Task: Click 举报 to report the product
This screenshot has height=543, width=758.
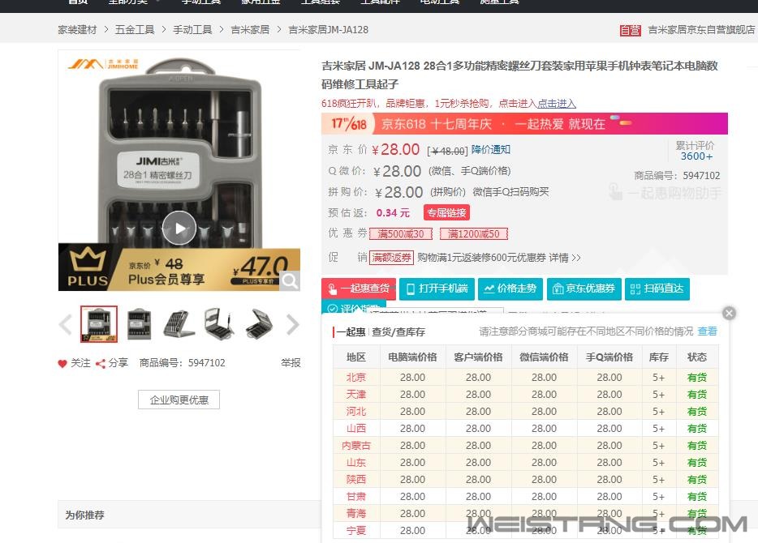Action: (x=291, y=363)
